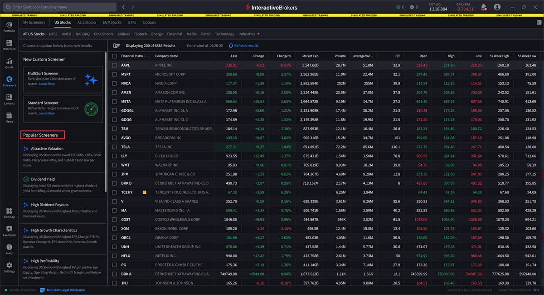The height and width of the screenshot is (295, 544).
Task: Filter to Biotech stocks
Action: click(x=141, y=34)
